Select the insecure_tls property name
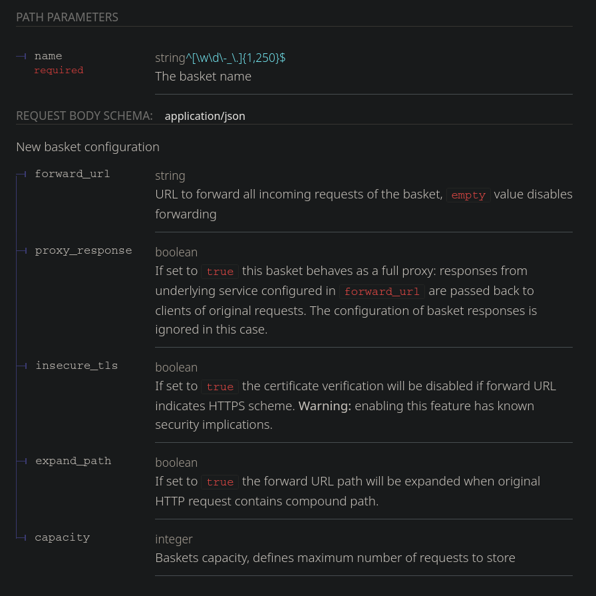The width and height of the screenshot is (596, 596). point(76,366)
